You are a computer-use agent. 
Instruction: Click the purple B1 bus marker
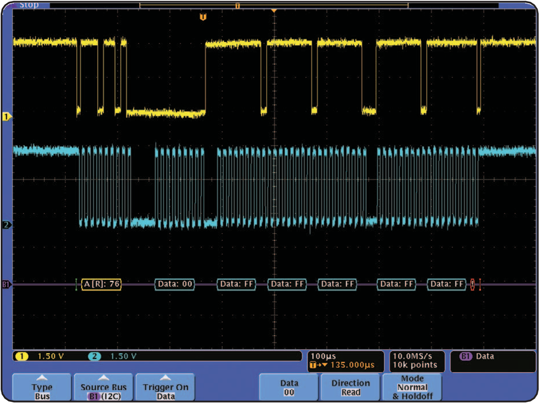6,284
